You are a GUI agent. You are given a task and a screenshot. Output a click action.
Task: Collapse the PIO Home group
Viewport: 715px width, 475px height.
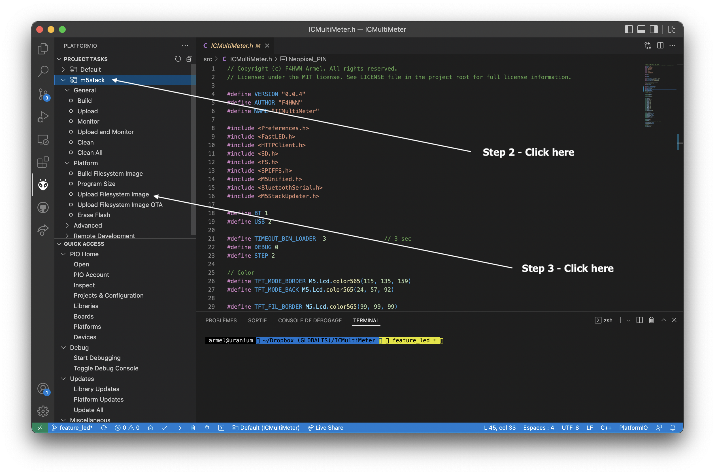click(63, 254)
